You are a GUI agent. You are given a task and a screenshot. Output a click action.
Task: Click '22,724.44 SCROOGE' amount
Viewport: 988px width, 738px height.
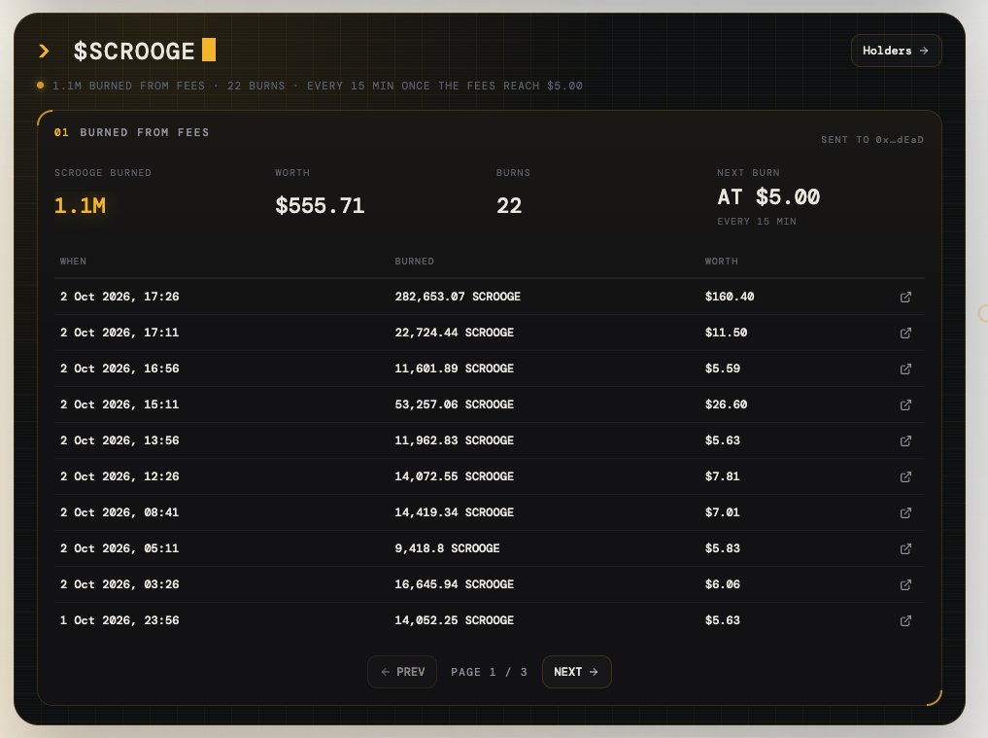455,333
